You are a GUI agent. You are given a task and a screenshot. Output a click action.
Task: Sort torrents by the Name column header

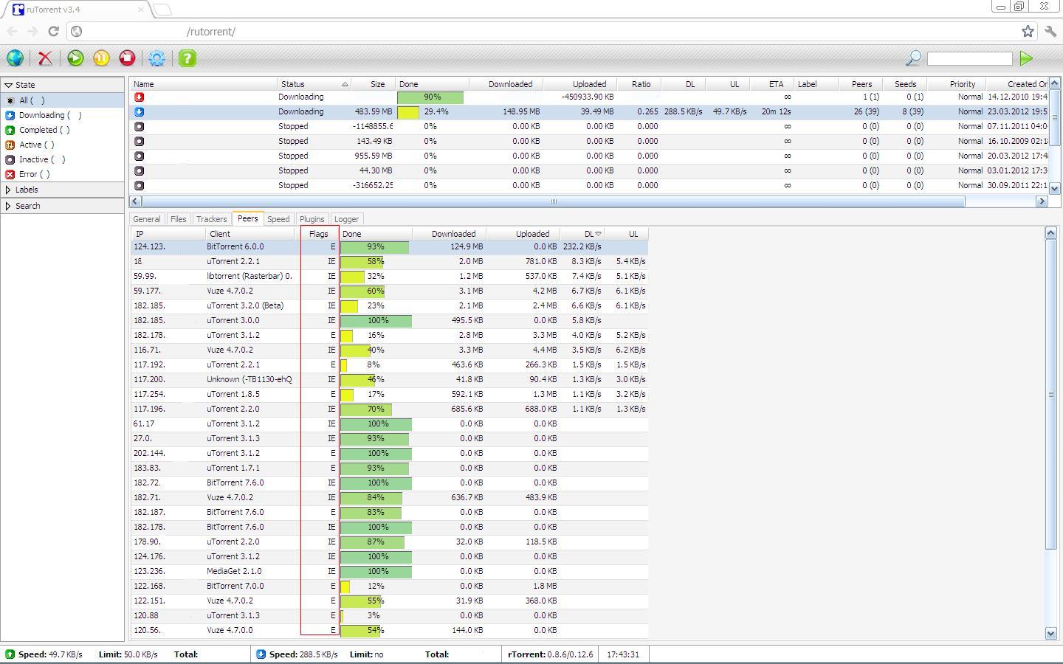[204, 84]
